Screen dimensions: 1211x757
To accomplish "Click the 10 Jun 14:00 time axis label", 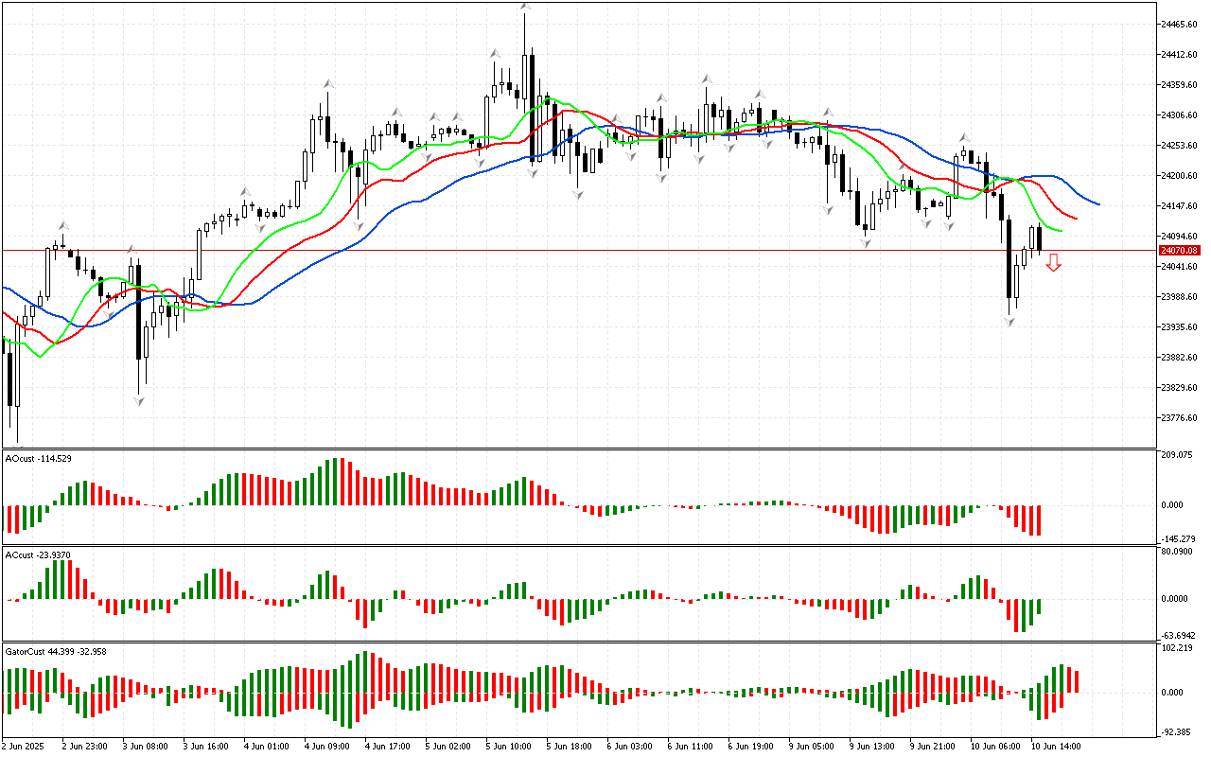I will 1056,746.
